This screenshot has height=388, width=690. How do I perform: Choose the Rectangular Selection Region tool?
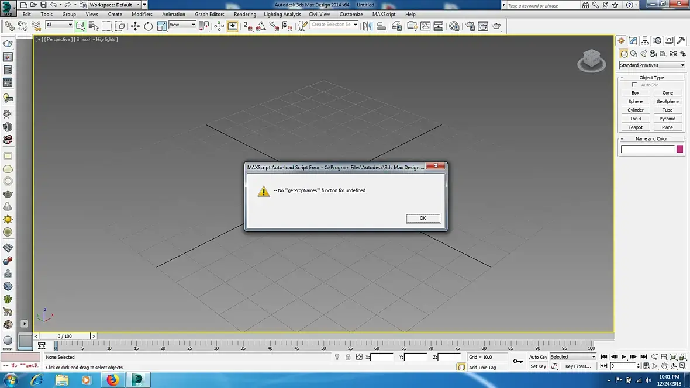coord(106,26)
